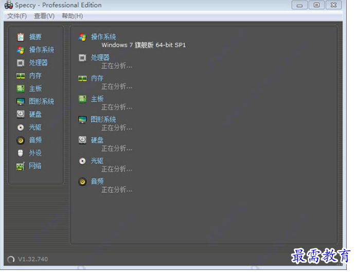Click the 摘要 clipboard icon in sidebar
The image size is (355, 272).
[x=21, y=37]
